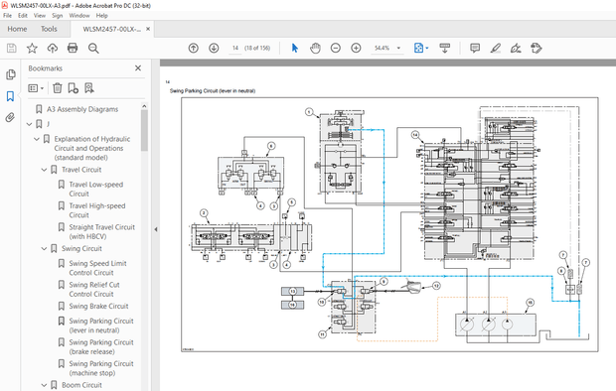Open the fit page options icon

[419, 48]
